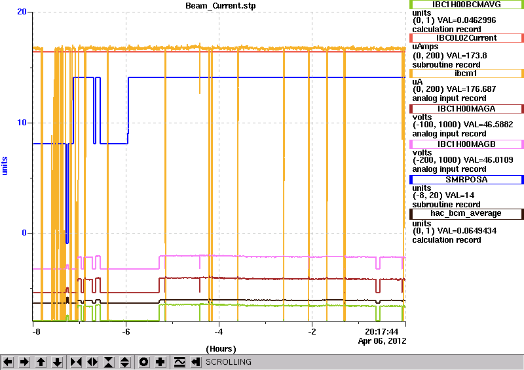Select the IBC1H00MAGB legend curve
524x370 pixels.
click(466, 144)
